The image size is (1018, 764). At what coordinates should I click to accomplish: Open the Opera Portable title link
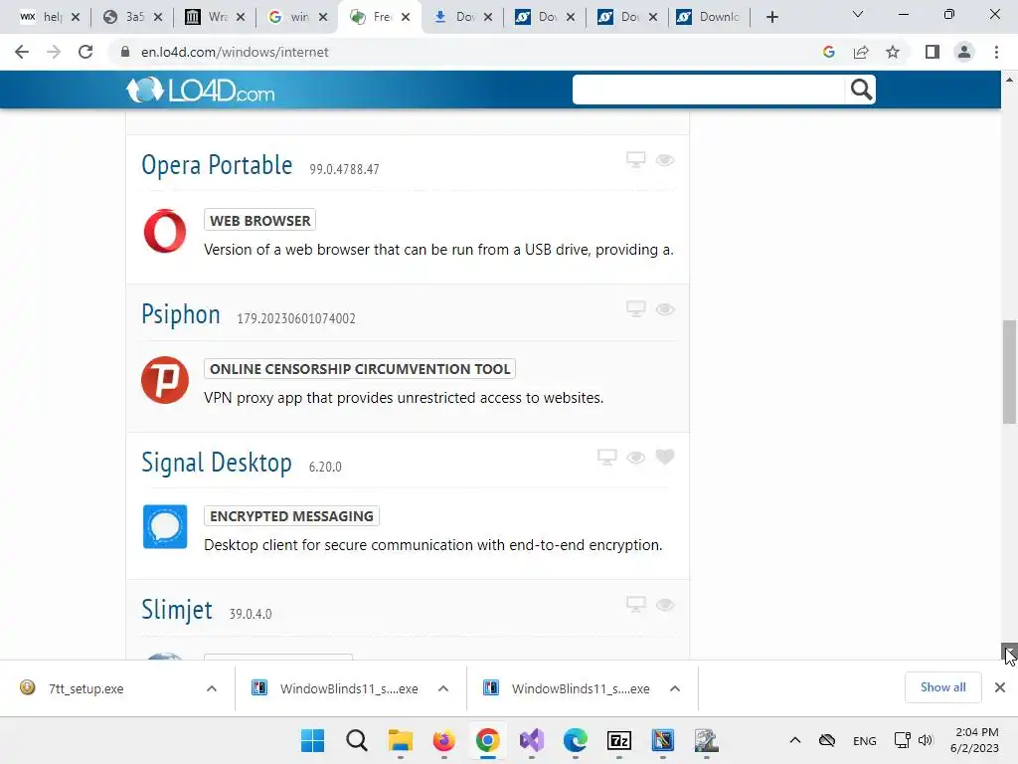217,165
